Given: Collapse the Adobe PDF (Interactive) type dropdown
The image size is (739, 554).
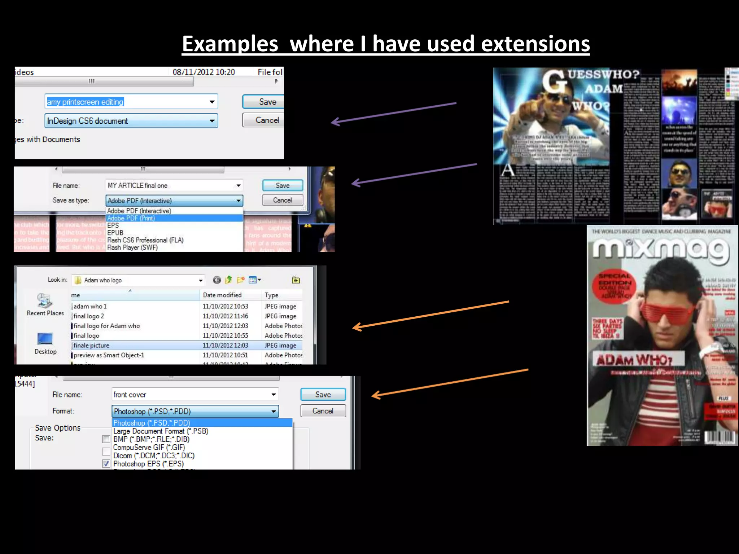Looking at the screenshot, I should pos(239,201).
